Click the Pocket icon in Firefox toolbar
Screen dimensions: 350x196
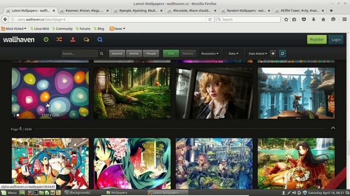[304, 20]
